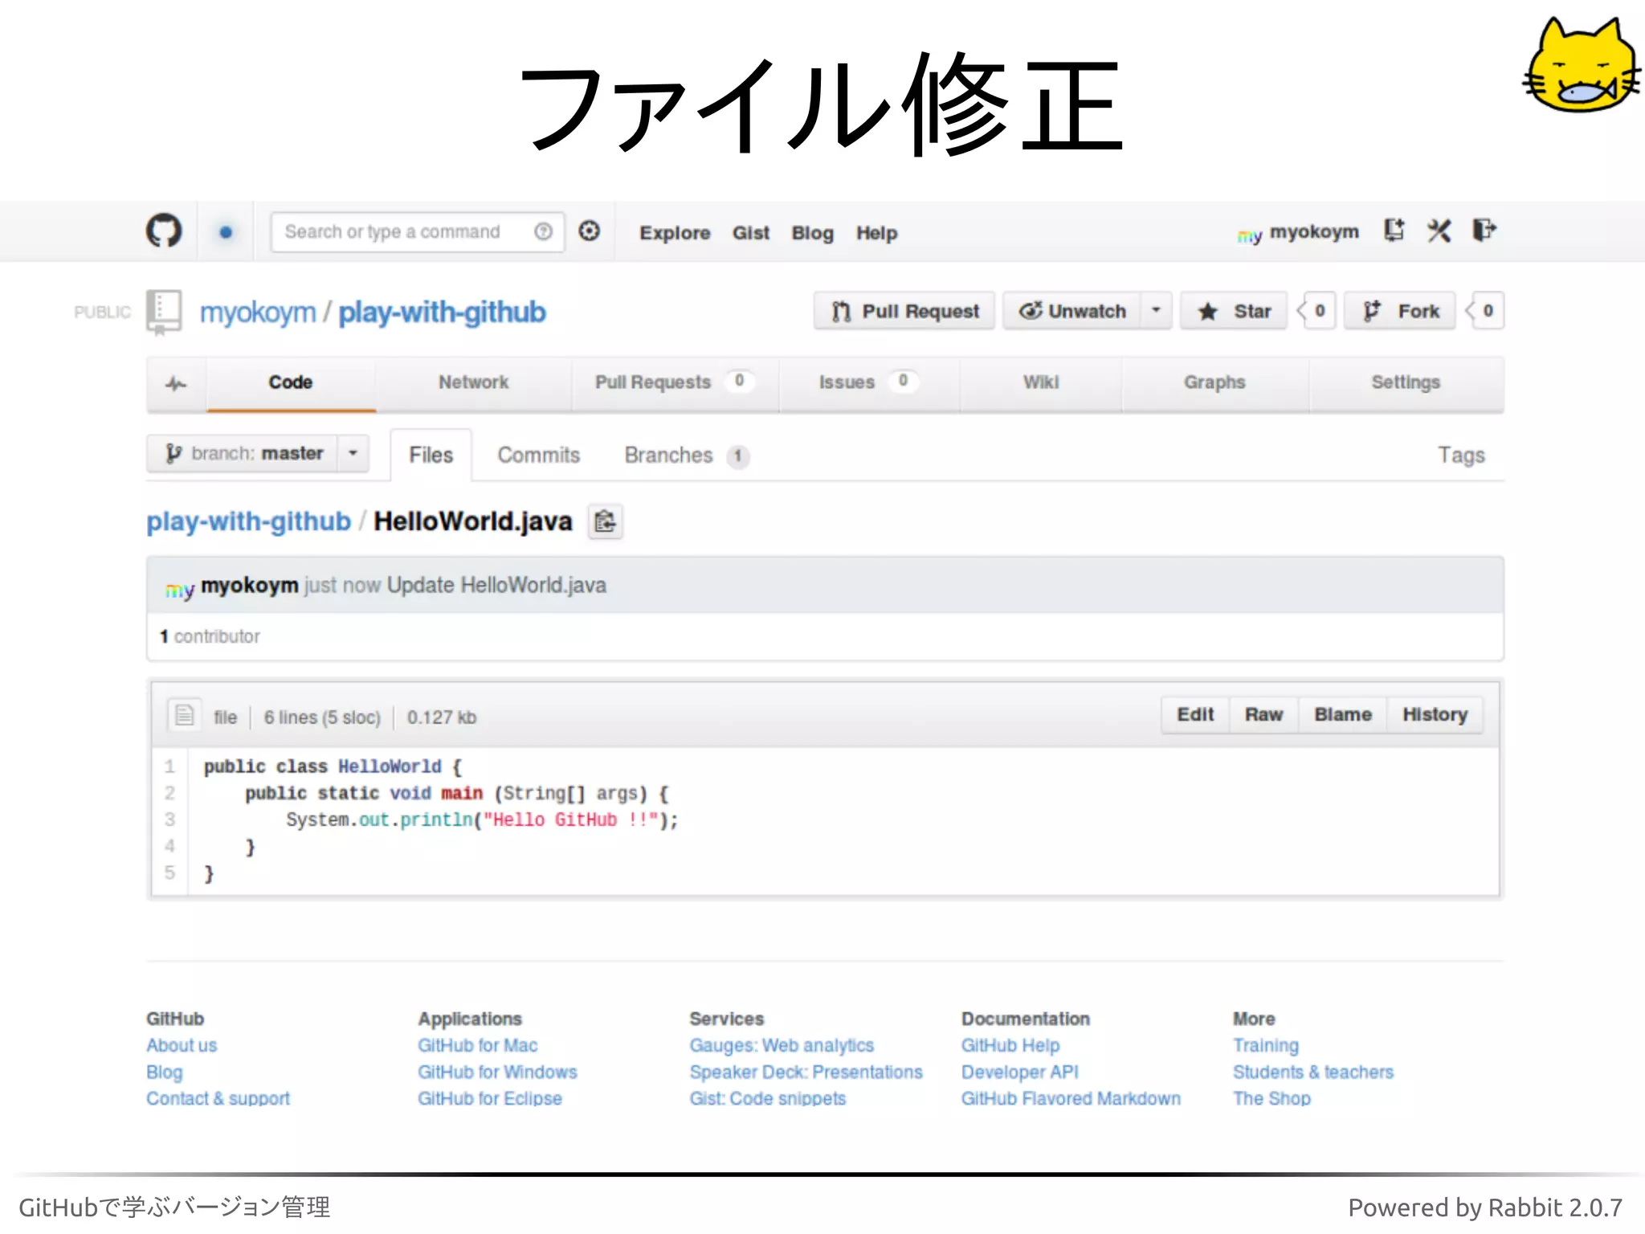This screenshot has width=1645, height=1234.
Task: Open The Shop footer link
Action: click(1272, 1098)
